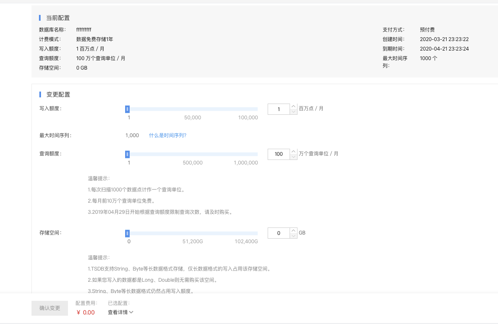The height and width of the screenshot is (324, 498).
Task: Click the ¥ 0.00 configuration fee
Action: point(85,312)
